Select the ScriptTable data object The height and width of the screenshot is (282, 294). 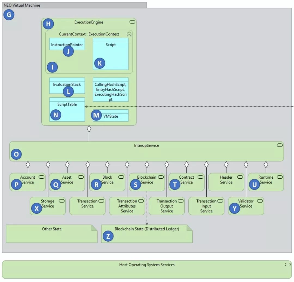pos(67,110)
